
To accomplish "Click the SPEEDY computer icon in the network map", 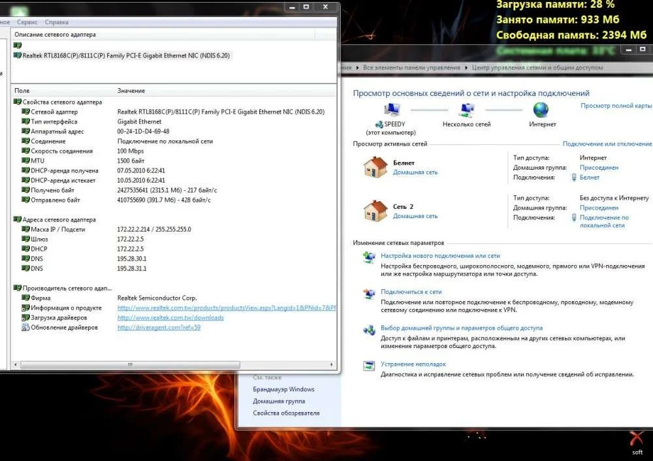I will click(x=392, y=110).
